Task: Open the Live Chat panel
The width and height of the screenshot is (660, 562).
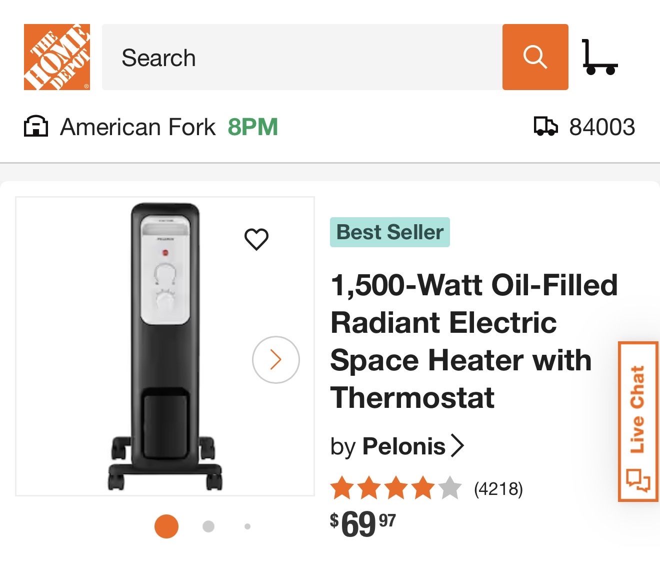Action: pyautogui.click(x=638, y=421)
